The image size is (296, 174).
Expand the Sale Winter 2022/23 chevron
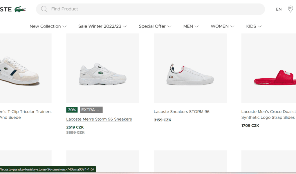125,26
